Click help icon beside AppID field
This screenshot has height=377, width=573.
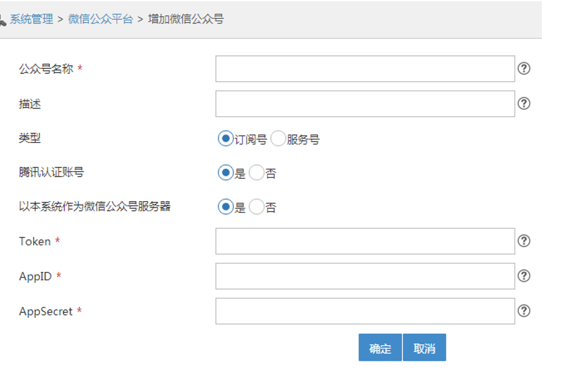click(524, 276)
